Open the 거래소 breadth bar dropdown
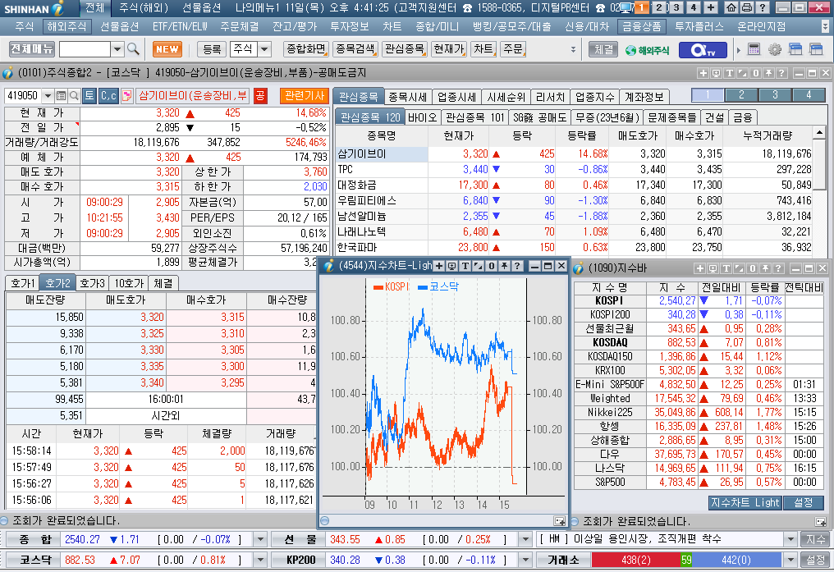Image resolution: width=834 pixels, height=572 pixels. (791, 560)
